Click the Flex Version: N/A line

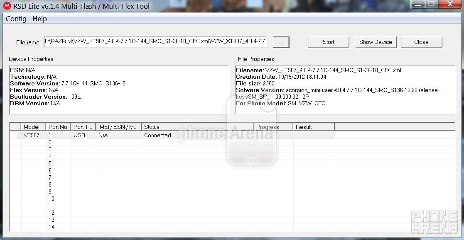[x=34, y=90]
